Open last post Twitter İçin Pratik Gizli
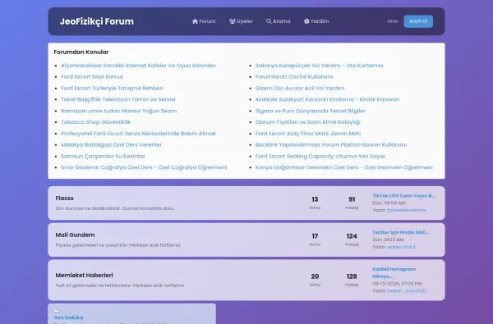This screenshot has width=493, height=324. [401, 233]
